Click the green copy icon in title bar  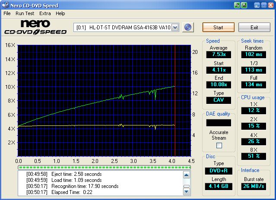[x=237, y=5]
